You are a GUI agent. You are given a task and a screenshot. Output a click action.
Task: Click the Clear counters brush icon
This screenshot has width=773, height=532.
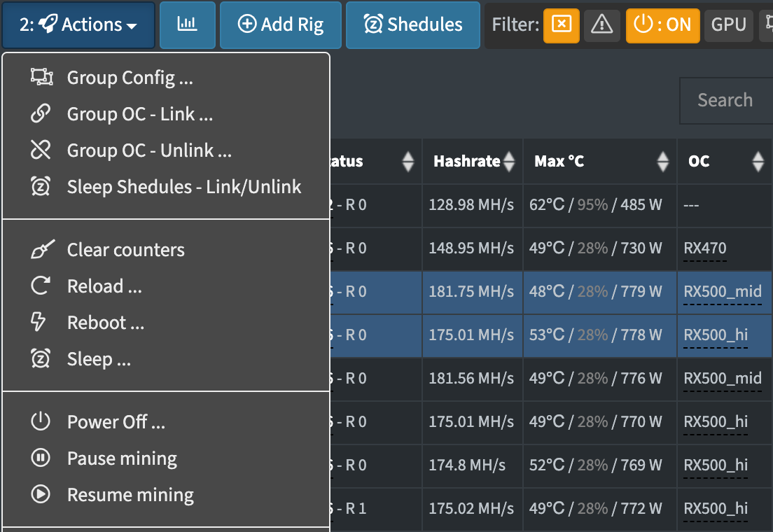(x=43, y=249)
